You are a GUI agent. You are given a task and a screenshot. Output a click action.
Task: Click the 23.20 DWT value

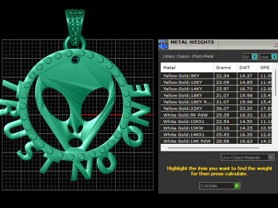coord(246,109)
